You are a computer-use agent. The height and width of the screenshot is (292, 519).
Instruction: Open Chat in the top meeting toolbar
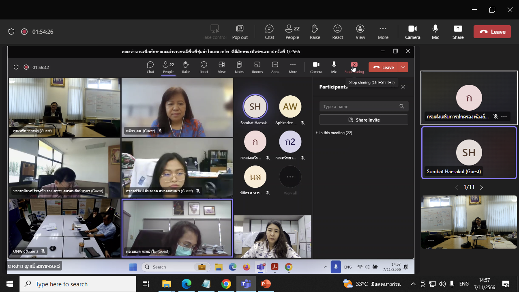[269, 32]
